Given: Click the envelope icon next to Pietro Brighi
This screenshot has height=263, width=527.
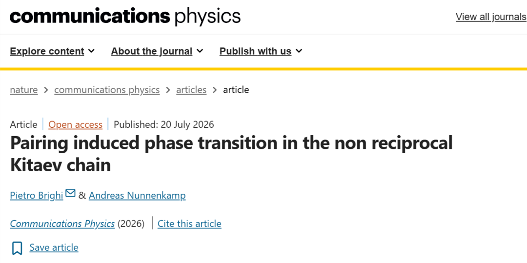Looking at the screenshot, I should 70,193.
